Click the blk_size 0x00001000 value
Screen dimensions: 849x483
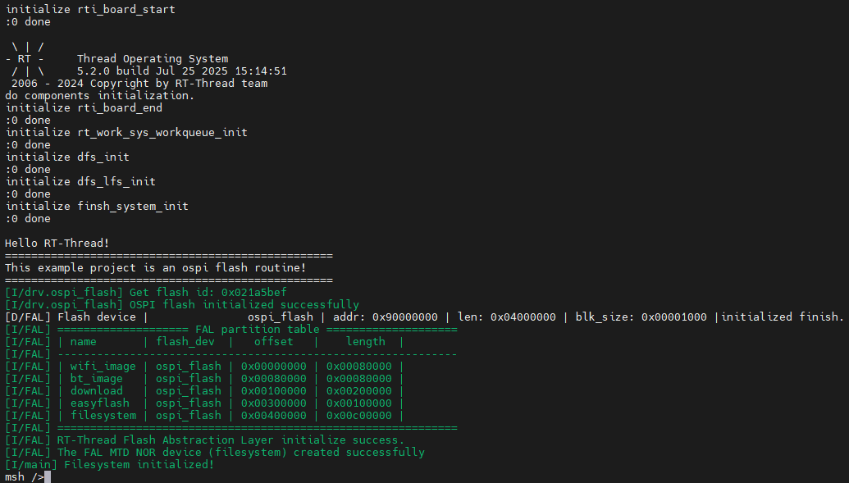tap(673, 317)
